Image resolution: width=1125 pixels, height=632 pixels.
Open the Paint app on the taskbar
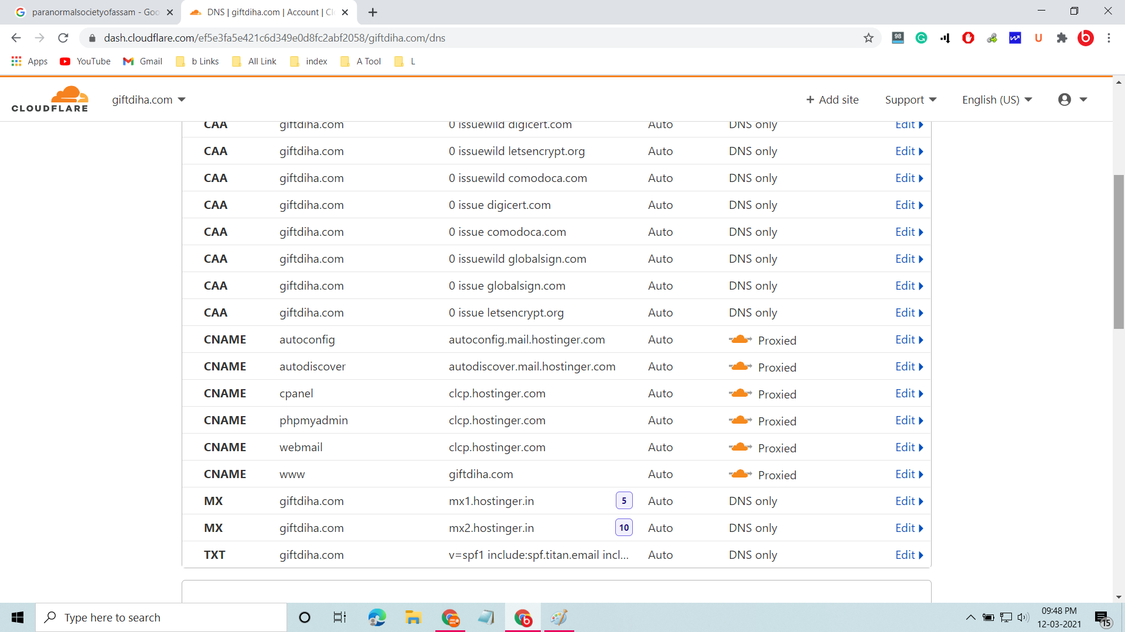[559, 617]
